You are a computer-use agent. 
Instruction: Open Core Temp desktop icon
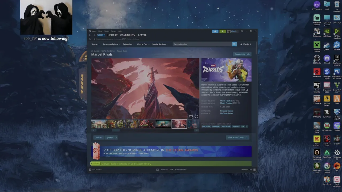coord(327,181)
